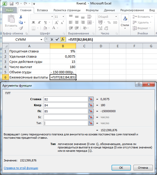Click the Cut scissors icon
Image resolution: width=157 pixels, height=175 pixels.
pos(21,17)
